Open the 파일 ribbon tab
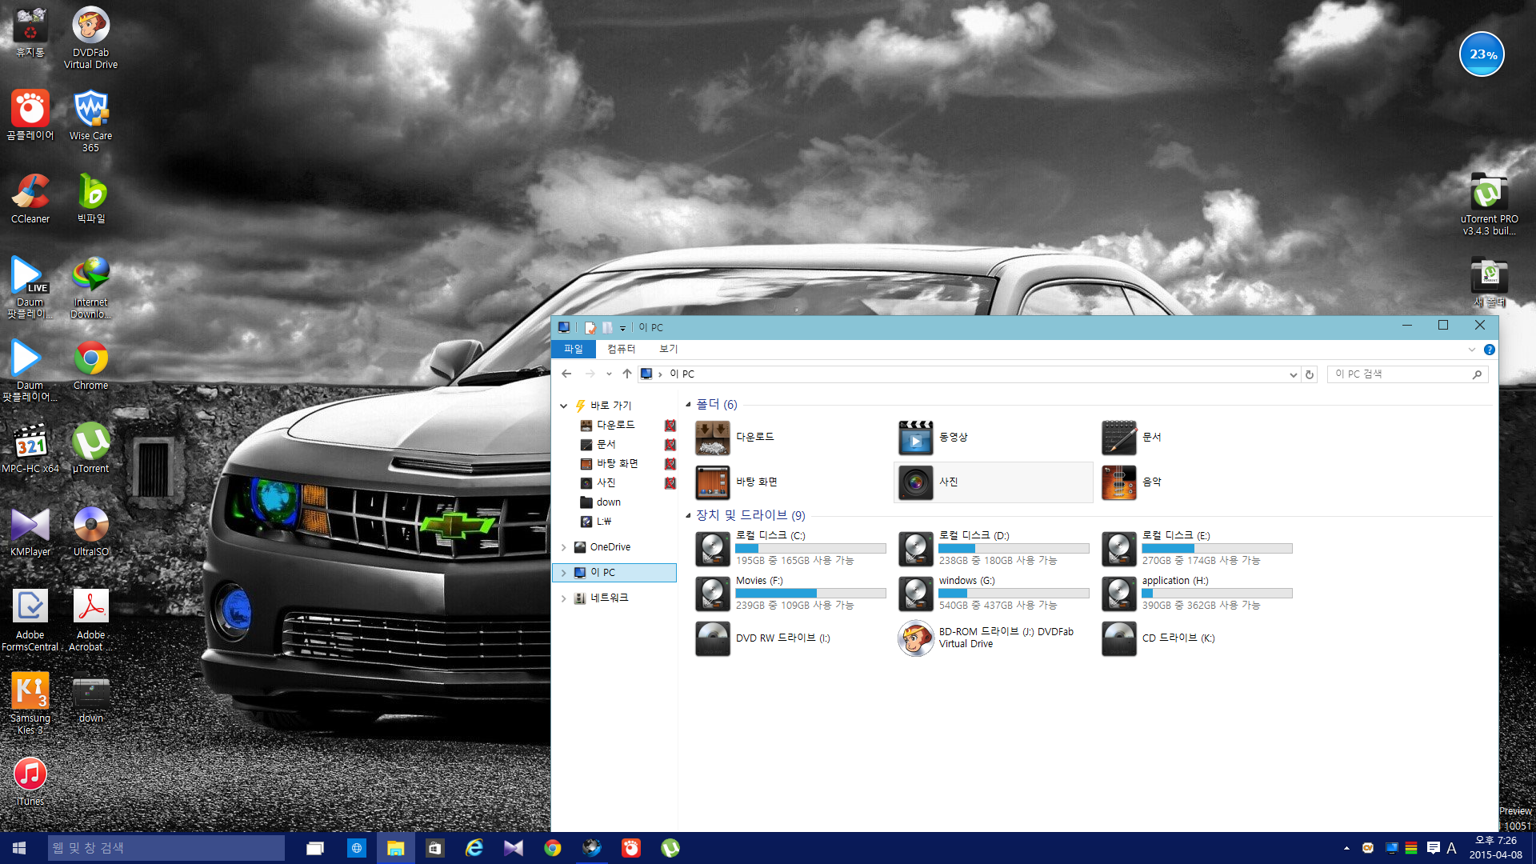The height and width of the screenshot is (864, 1536). (574, 350)
